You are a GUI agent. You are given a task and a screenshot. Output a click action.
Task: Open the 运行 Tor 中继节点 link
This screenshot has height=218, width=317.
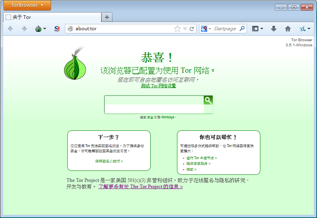click(x=202, y=158)
